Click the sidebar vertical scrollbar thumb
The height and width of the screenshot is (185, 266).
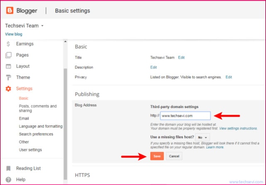tap(65, 124)
